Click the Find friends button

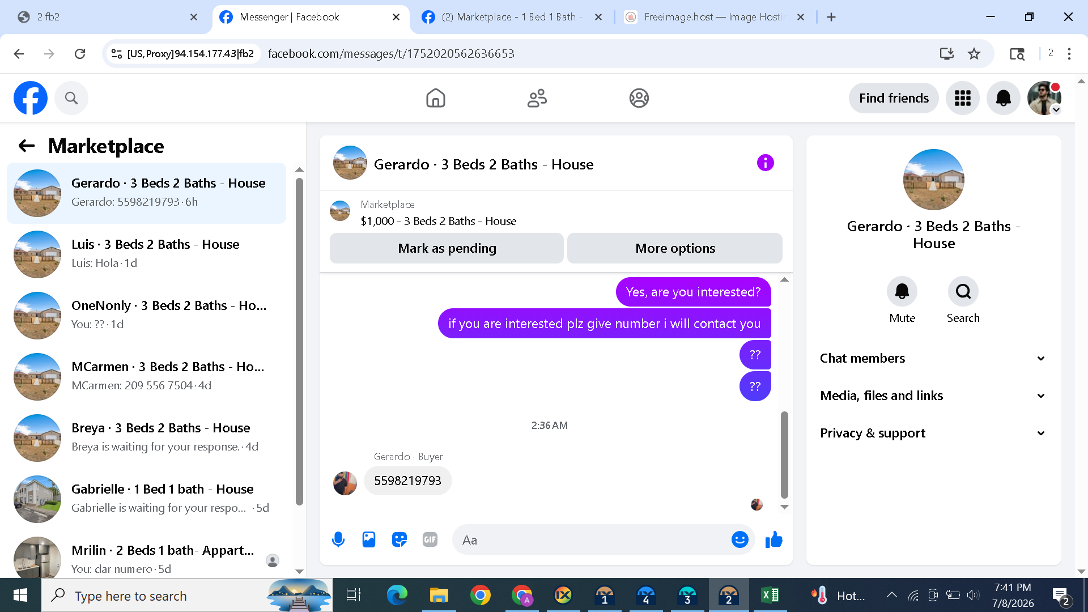point(894,98)
